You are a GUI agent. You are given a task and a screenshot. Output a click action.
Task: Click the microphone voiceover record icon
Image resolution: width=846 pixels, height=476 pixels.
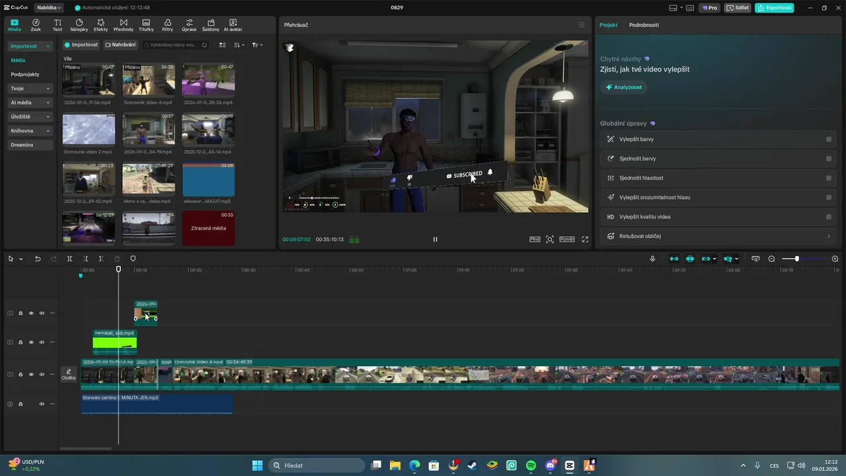click(x=652, y=258)
